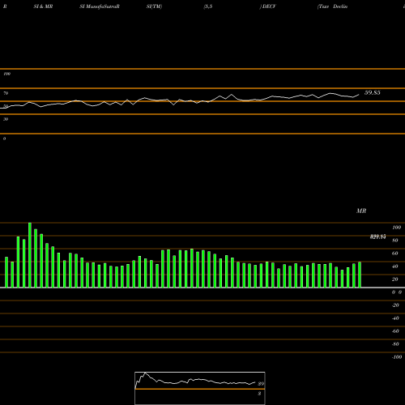The width and height of the screenshot is (405, 405).
Task: Click the MR axis label 60
Action: click(395, 254)
